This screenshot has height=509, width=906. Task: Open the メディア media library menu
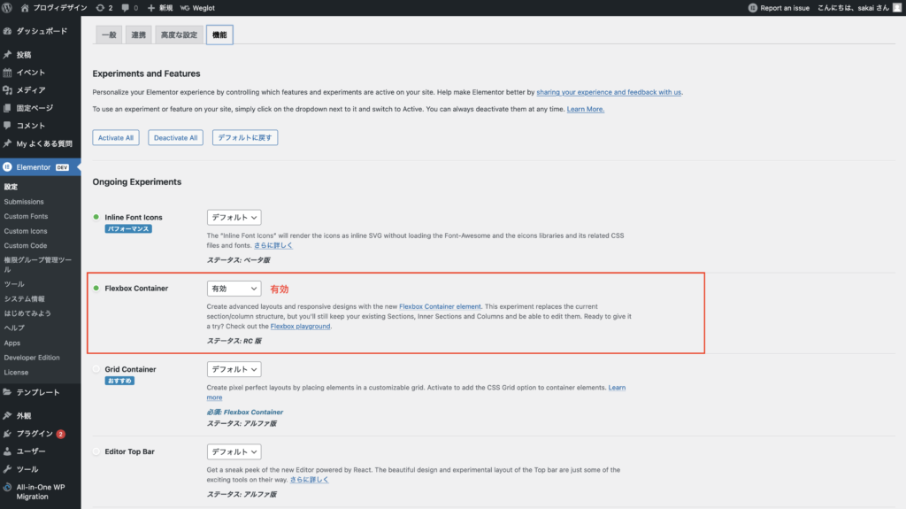click(x=30, y=90)
